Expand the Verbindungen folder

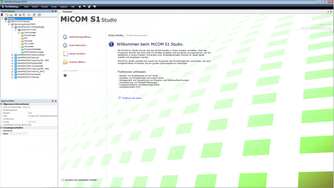point(19,33)
